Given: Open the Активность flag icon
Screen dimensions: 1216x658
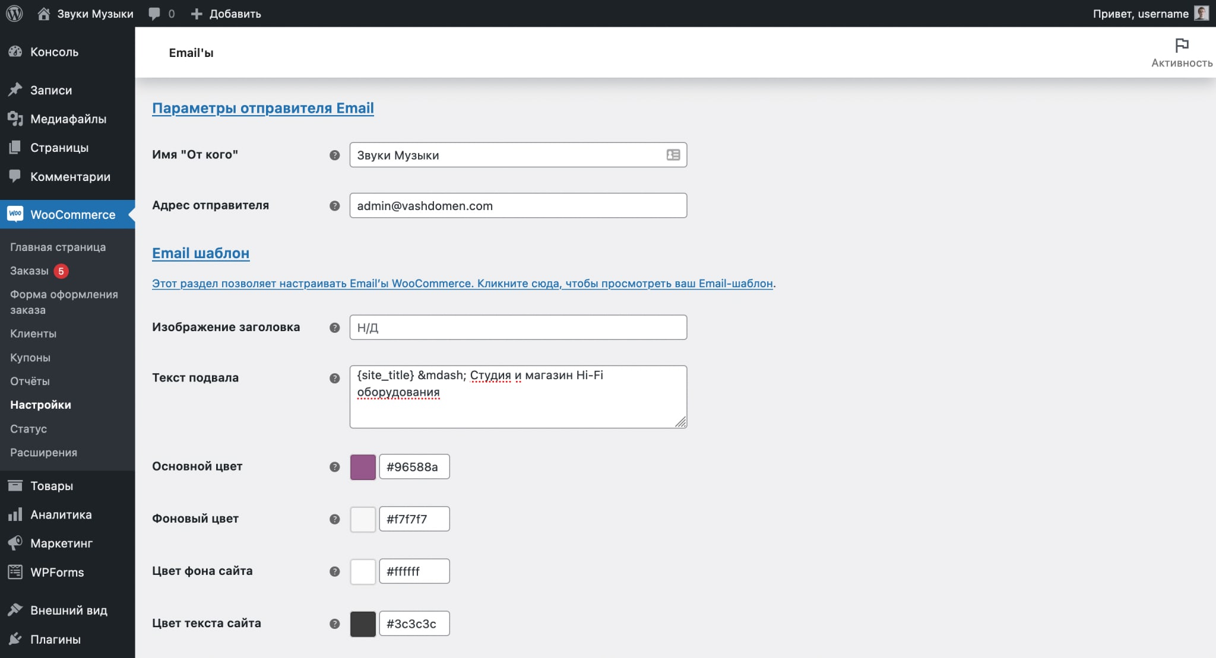Looking at the screenshot, I should point(1182,45).
